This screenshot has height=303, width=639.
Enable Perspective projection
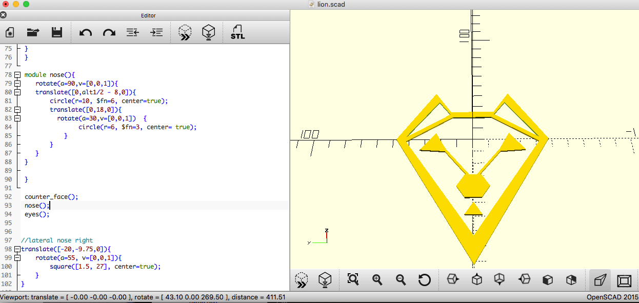[600, 280]
